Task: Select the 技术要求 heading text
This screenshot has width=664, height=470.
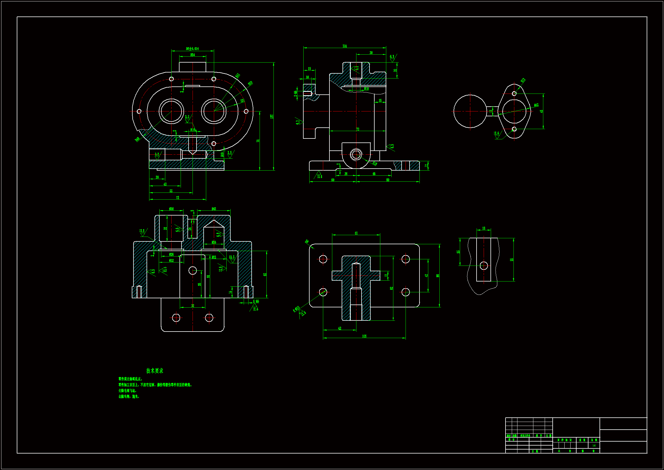Action: (x=155, y=371)
